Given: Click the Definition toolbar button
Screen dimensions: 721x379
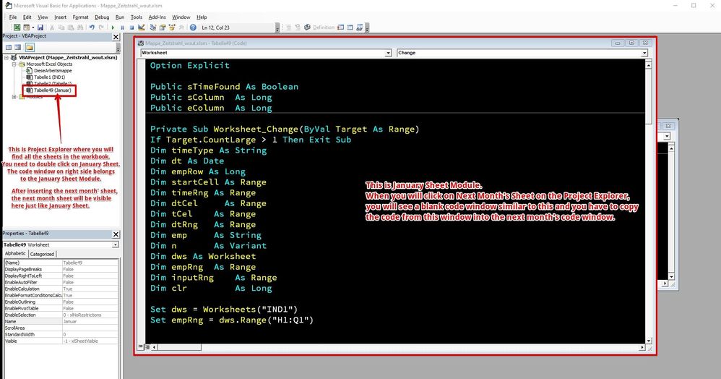Looking at the screenshot, I should pos(324,27).
